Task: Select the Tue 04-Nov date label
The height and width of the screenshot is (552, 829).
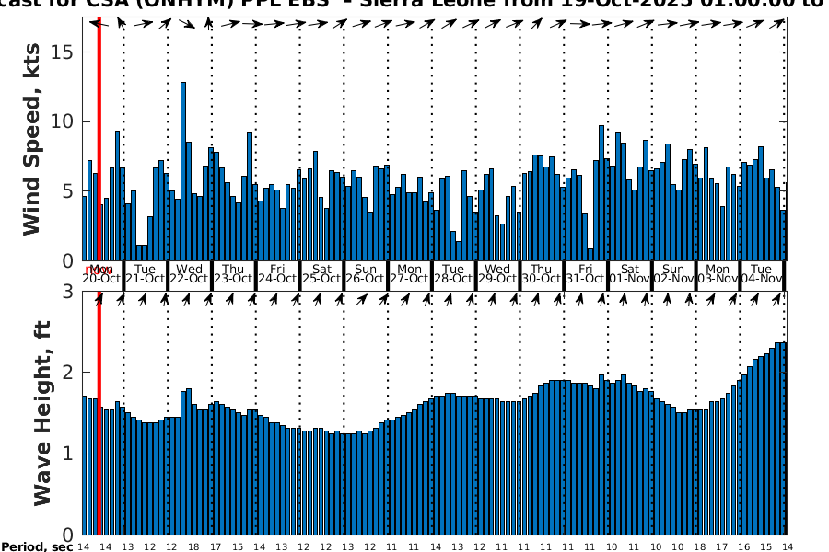Action: click(x=761, y=274)
